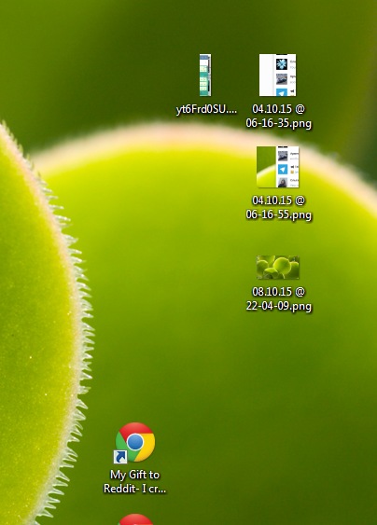Select the My Gift to Reddit Chrome shortcut

click(135, 443)
